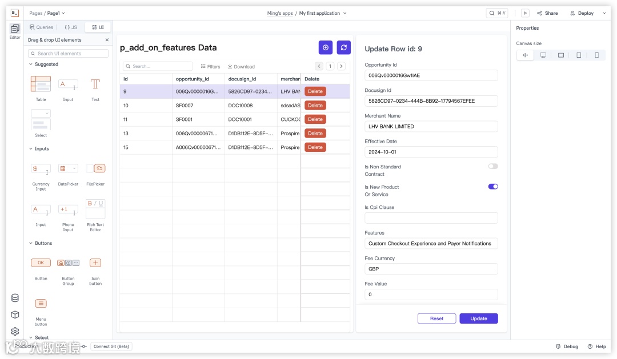This screenshot has height=359, width=617.
Task: Select the Button widget icon
Action: click(x=41, y=263)
